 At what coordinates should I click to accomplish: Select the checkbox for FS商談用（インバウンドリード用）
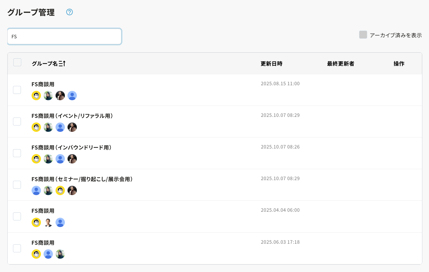pyautogui.click(x=17, y=153)
